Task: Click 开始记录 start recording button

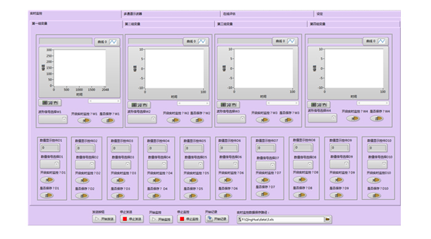Action: pyautogui.click(x=217, y=219)
